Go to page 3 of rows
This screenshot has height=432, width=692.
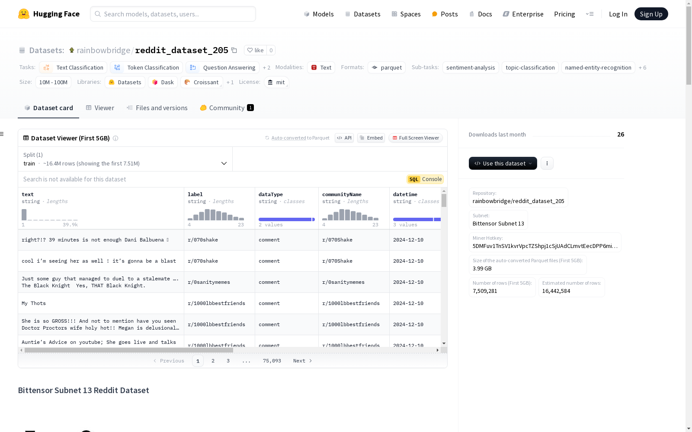[228, 361]
